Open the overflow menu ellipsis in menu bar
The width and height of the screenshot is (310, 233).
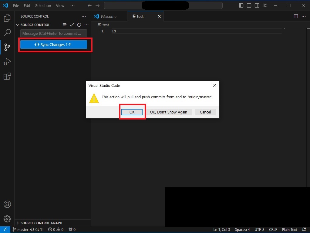pos(72,5)
